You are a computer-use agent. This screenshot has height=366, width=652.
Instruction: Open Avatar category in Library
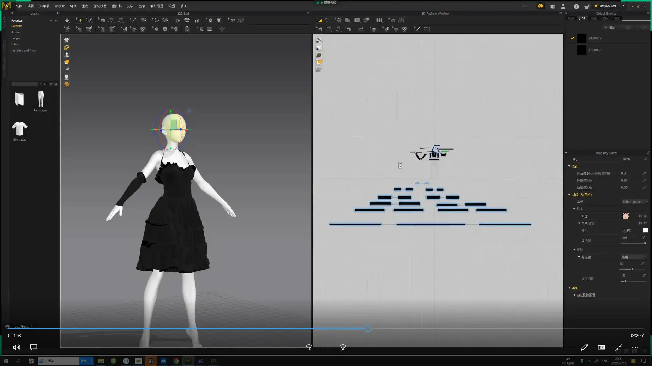15,32
